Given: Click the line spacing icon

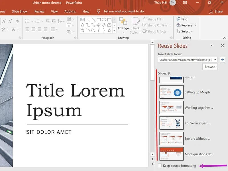Looking at the screenshot, I should pos(59,21).
